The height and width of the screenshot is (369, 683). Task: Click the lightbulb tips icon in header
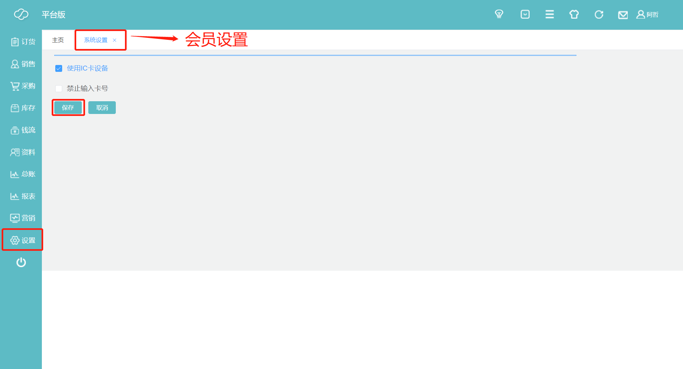tap(499, 14)
